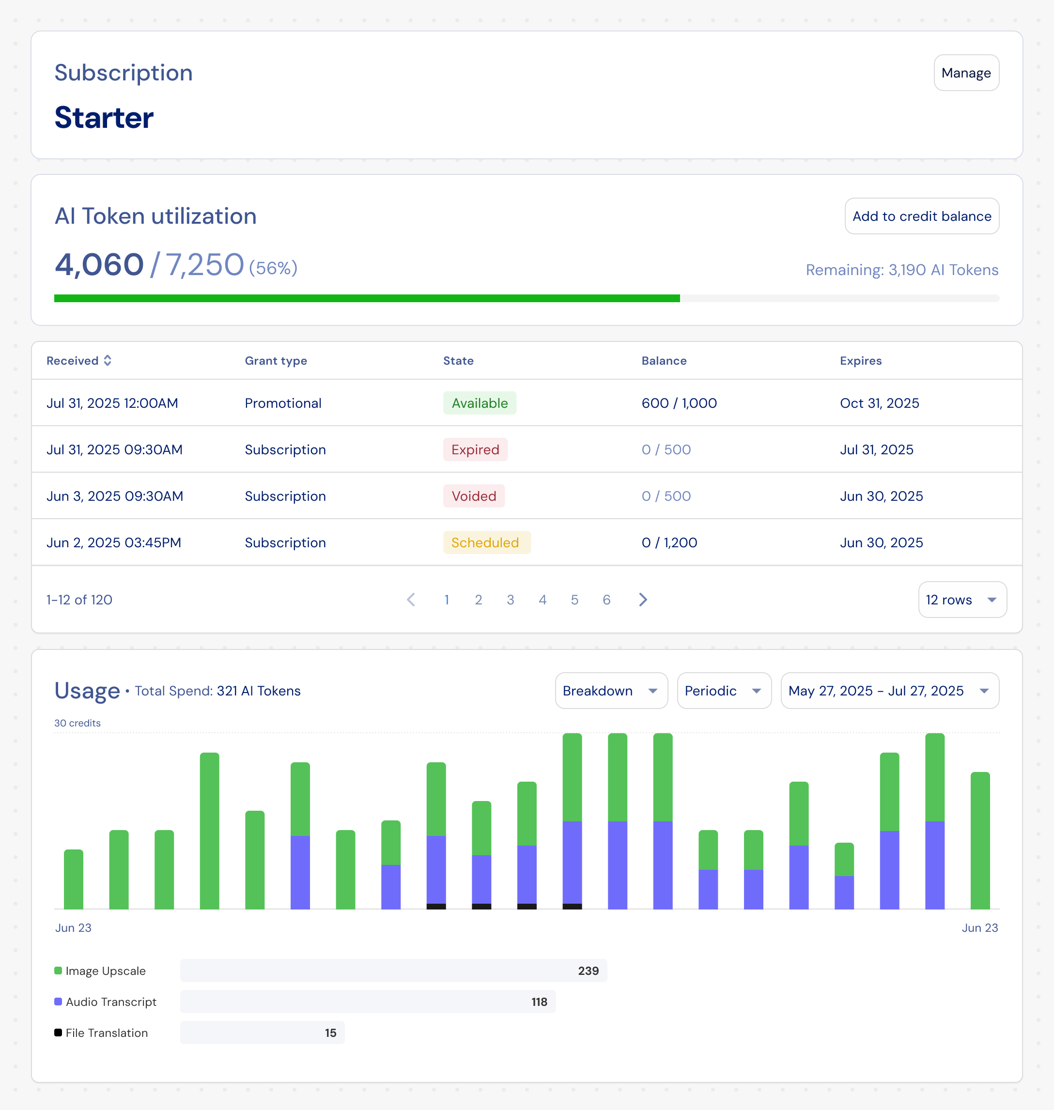
Task: Sort the table by Received column
Action: [79, 361]
